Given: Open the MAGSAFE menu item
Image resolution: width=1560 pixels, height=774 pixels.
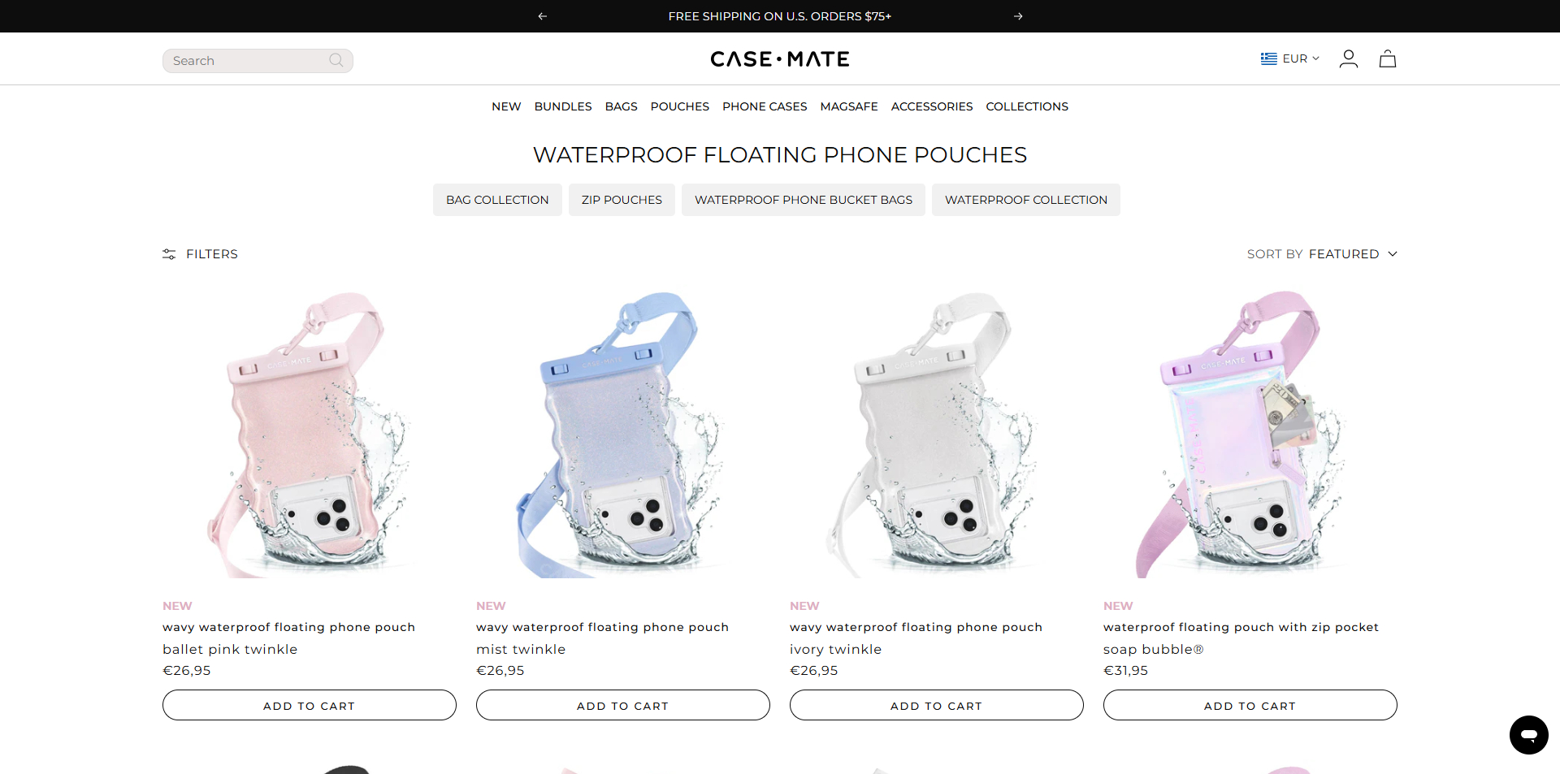Looking at the screenshot, I should (x=848, y=106).
